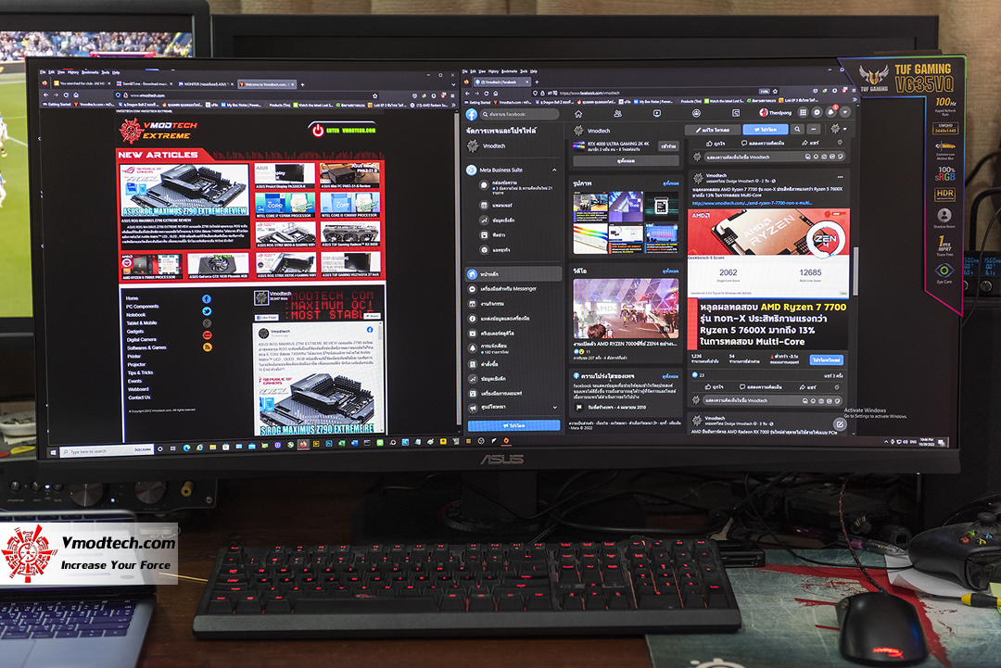The height and width of the screenshot is (668, 1001).
Task: Collapse the Meta Business Suite section
Action: coord(554,170)
